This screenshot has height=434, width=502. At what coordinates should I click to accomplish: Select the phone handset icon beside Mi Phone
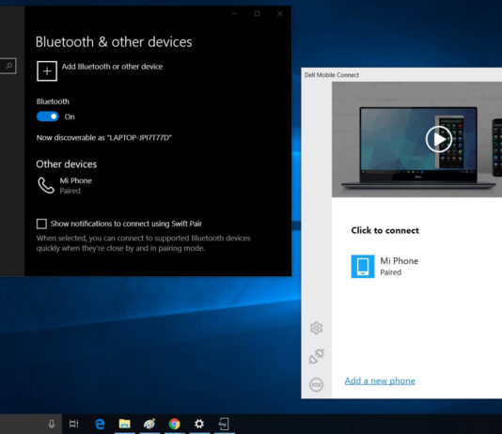coord(46,185)
